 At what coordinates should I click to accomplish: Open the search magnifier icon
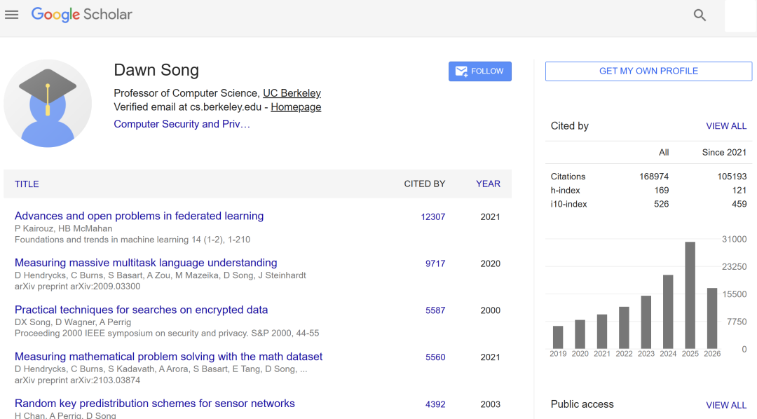coord(700,15)
